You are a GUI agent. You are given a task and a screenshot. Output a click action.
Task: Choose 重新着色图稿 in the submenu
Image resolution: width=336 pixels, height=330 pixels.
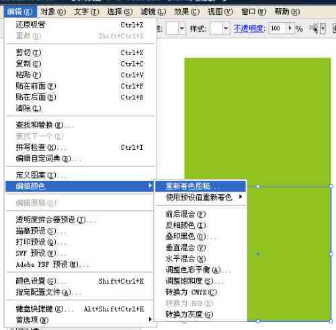coord(201,186)
